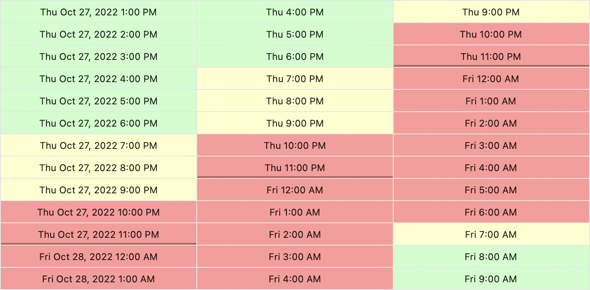Click the Fri Oct 28, 2022 1:00 AM cell
The width and height of the screenshot is (590, 290).
(98, 279)
